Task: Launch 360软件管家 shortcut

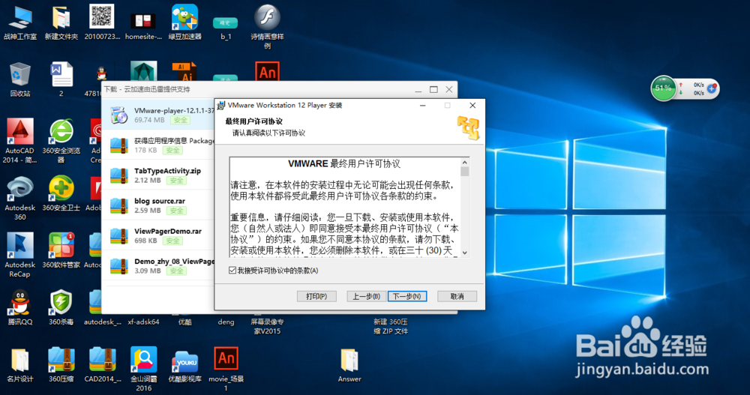Action: (x=61, y=250)
